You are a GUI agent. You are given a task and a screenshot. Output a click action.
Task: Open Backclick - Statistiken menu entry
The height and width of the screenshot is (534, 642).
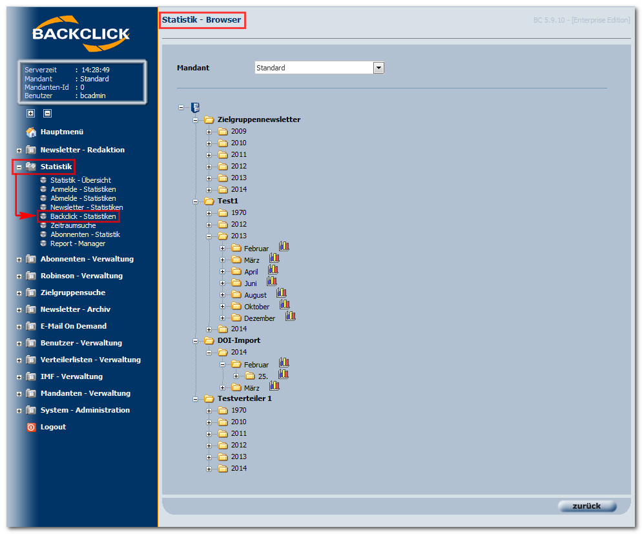[x=83, y=216]
